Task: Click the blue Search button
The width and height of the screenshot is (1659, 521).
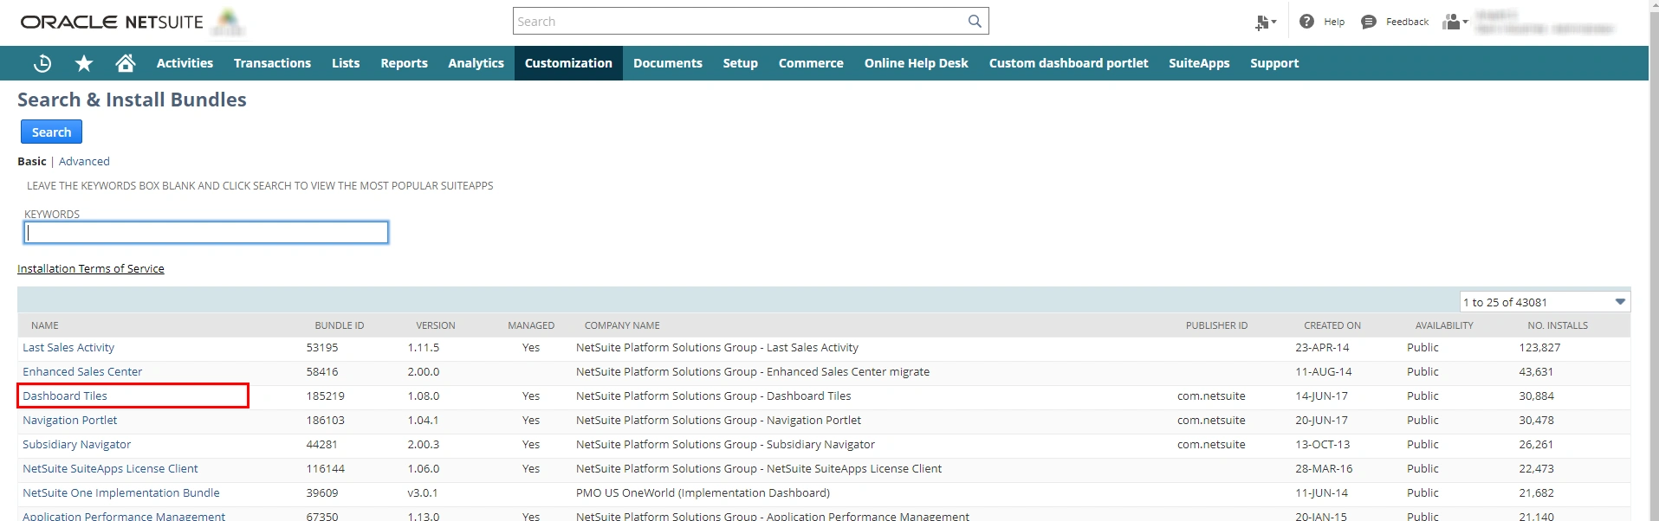Action: click(51, 132)
